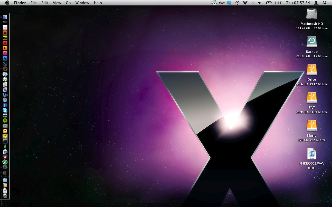Open Microsoft Word dock icon

[5, 95]
